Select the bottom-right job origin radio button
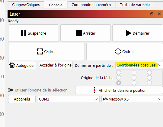 pyautogui.click(x=149, y=83)
